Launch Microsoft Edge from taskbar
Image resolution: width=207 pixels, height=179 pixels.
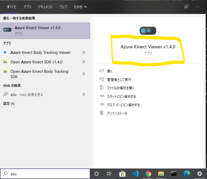(187, 174)
